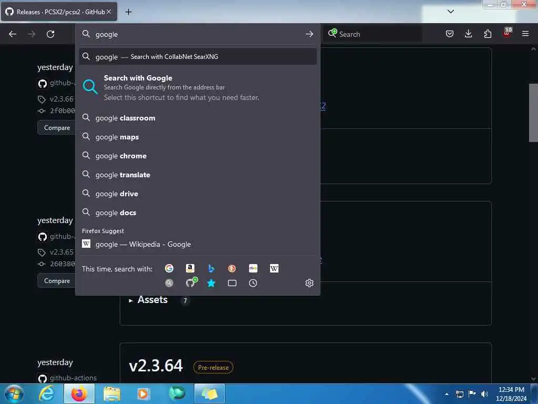The height and width of the screenshot is (404, 538).
Task: Launch Internet Explorer from taskbar
Action: point(47,393)
